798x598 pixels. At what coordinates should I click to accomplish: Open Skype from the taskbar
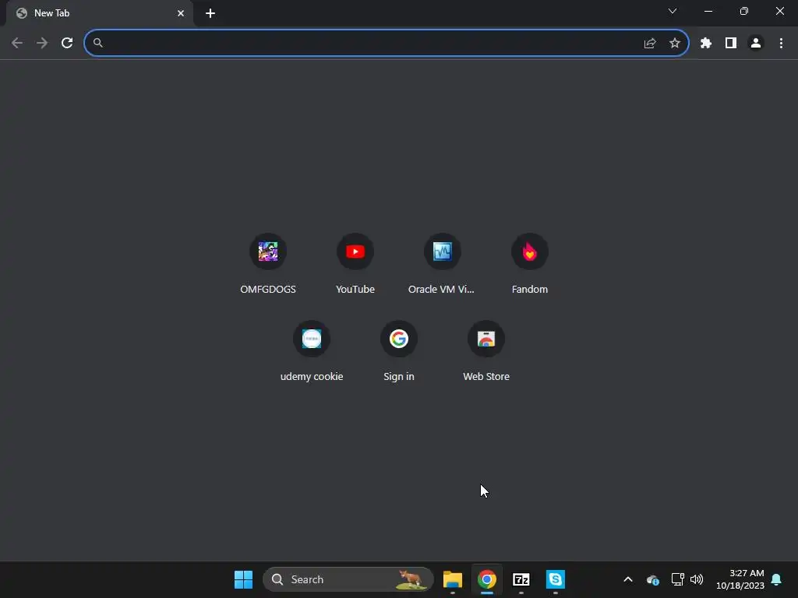pos(555,579)
